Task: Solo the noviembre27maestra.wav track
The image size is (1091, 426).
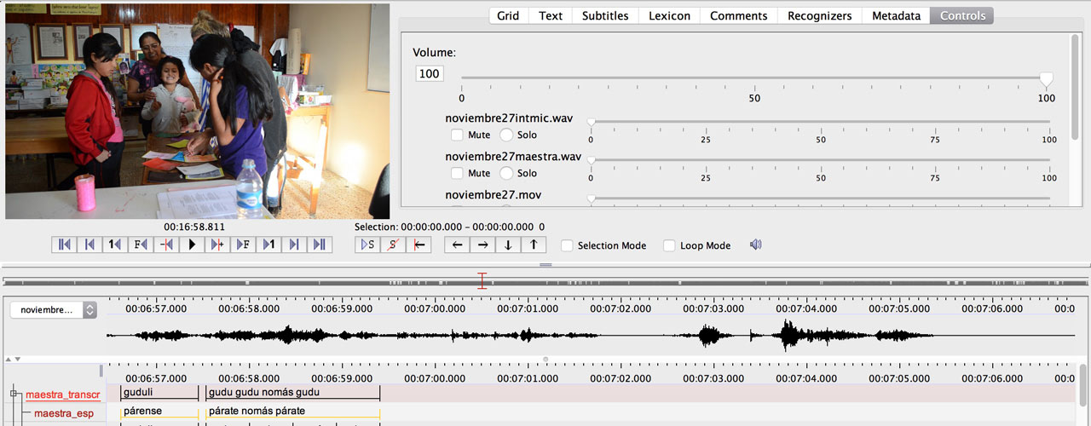Action: tap(506, 173)
